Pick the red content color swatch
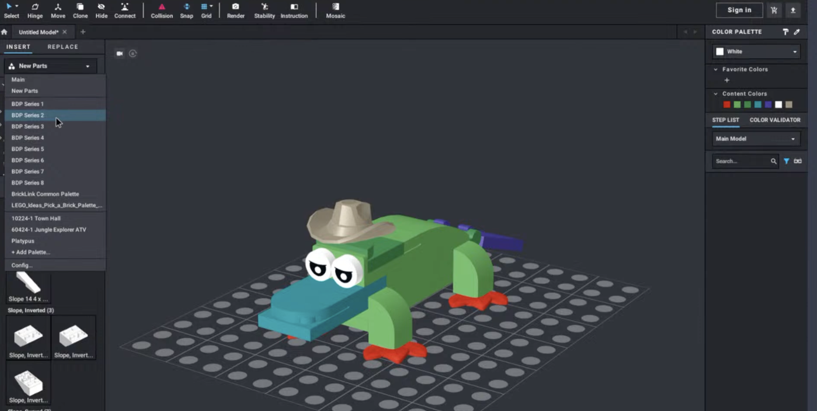Image resolution: width=817 pixels, height=411 pixels. point(727,105)
